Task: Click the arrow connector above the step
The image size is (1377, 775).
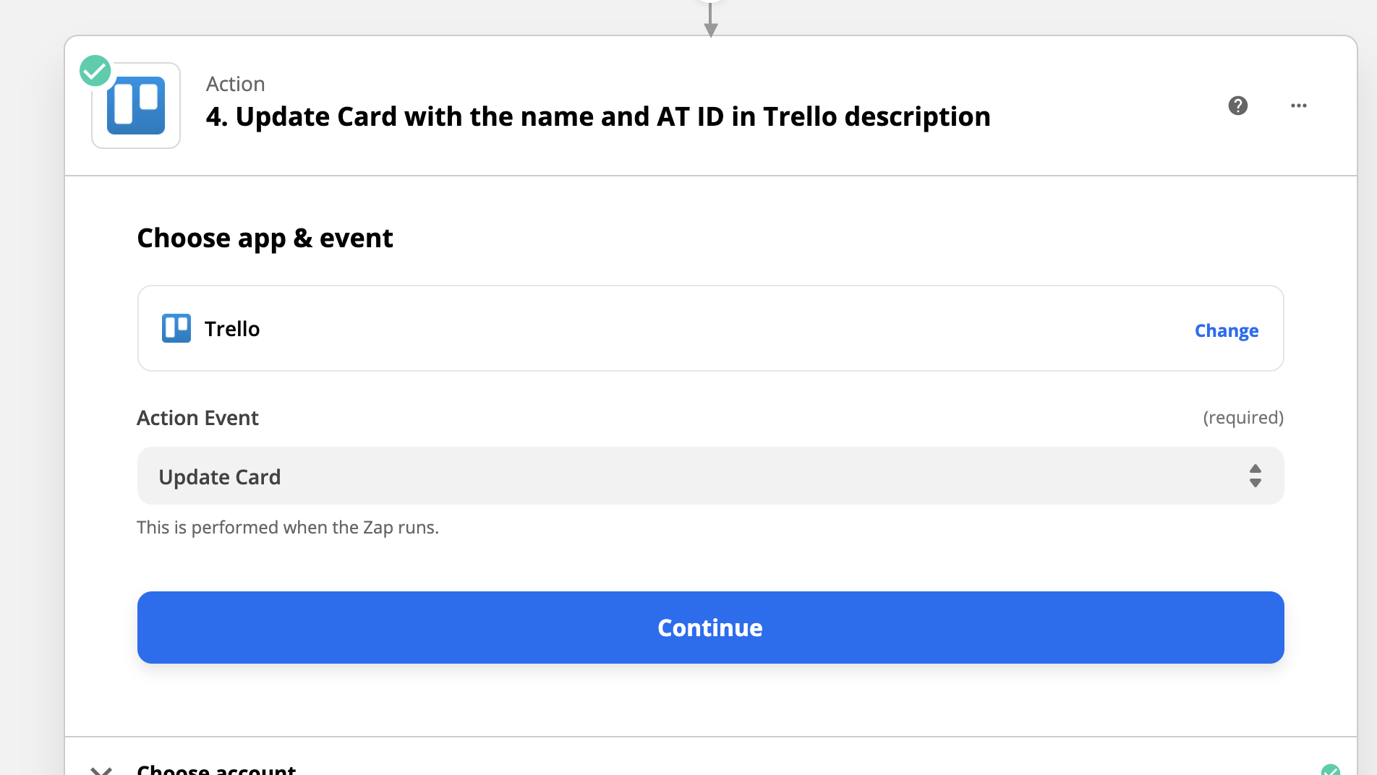Action: 711,19
